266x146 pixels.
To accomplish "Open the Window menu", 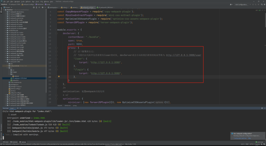I will pyautogui.click(x=46, y=2).
